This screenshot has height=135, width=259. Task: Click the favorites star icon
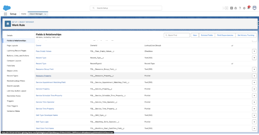pyautogui.click(x=224, y=8)
